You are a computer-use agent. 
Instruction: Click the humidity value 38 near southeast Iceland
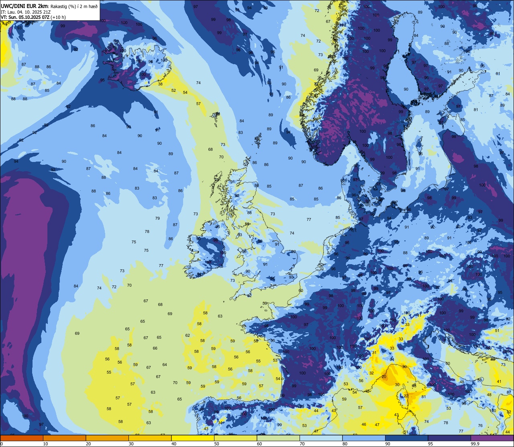pos(160,84)
